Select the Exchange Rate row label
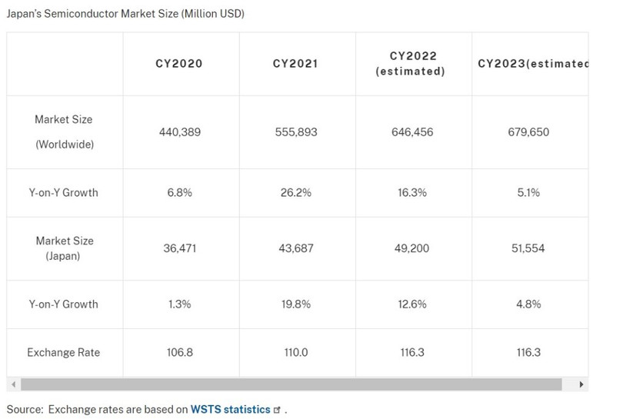623x419 pixels. 63,353
